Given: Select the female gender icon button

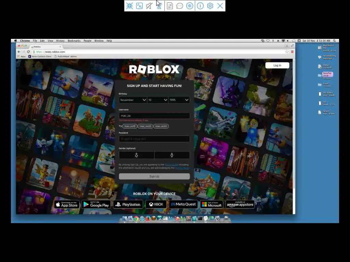Looking at the screenshot, I should (x=136, y=155).
